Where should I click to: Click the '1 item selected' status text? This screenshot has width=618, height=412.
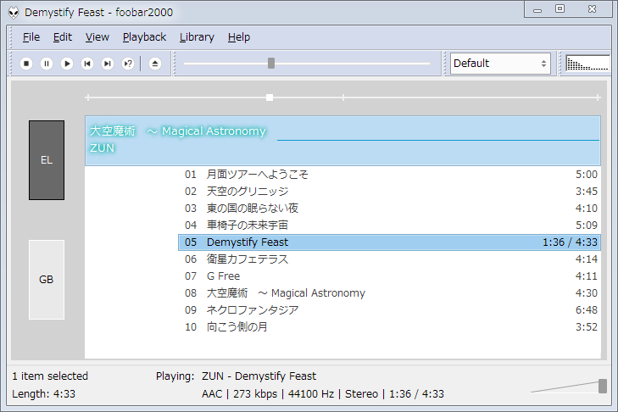click(50, 376)
